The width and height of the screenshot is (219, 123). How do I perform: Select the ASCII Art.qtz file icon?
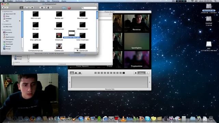coord(36,14)
